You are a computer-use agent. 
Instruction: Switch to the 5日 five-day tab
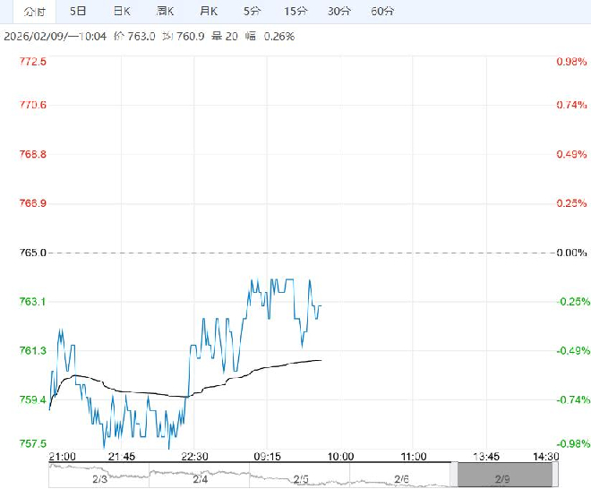click(79, 12)
